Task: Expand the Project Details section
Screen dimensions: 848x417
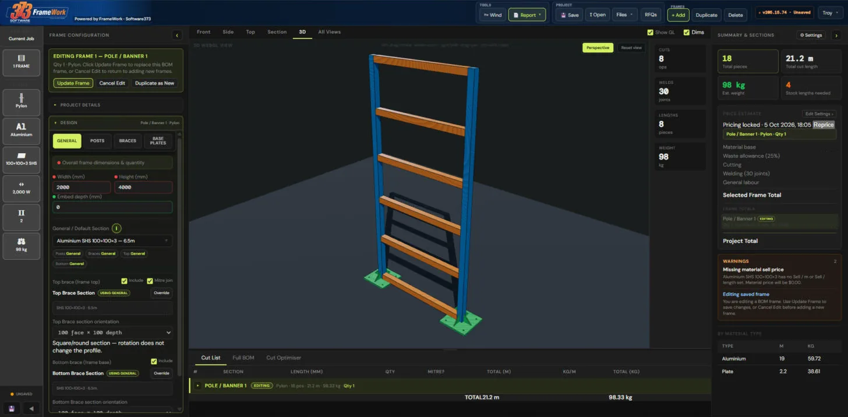Action: point(116,105)
